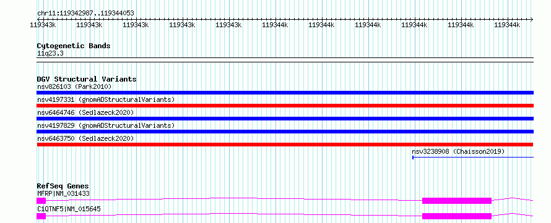The image size is (551, 223).
Task: Open nsv6463750 (Sedlazeck2020) variant label
Action: 85,138
